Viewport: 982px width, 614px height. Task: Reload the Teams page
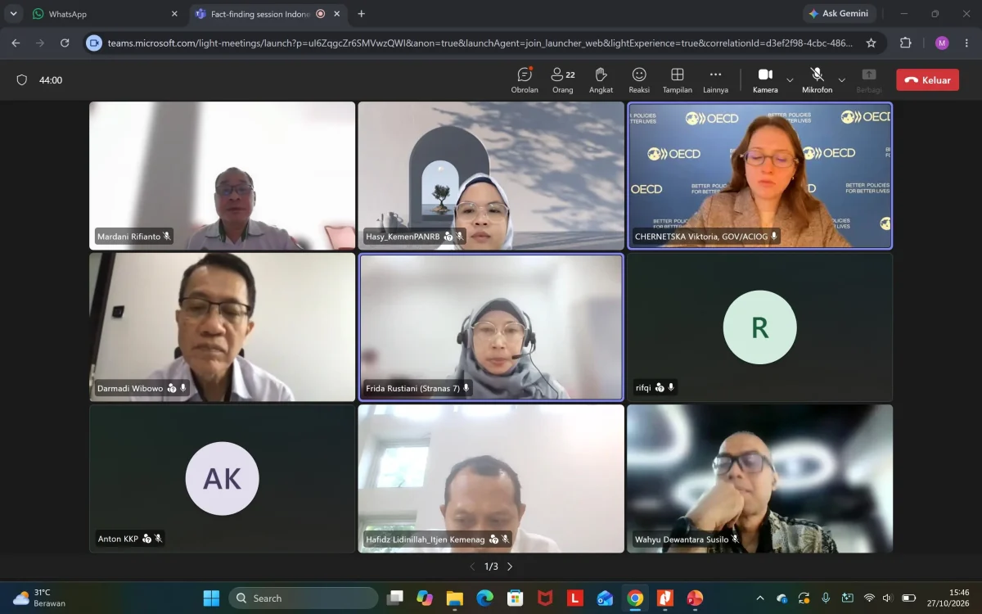[65, 43]
